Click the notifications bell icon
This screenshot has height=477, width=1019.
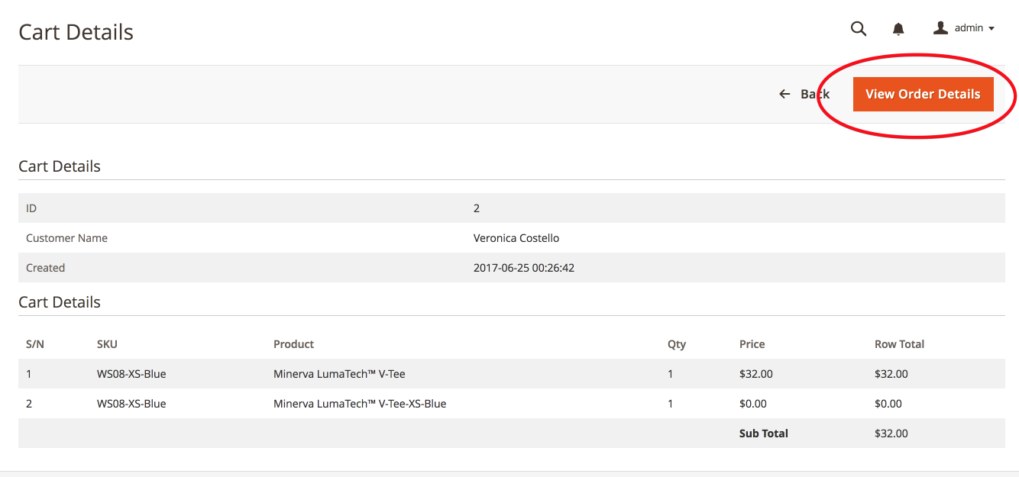(898, 29)
